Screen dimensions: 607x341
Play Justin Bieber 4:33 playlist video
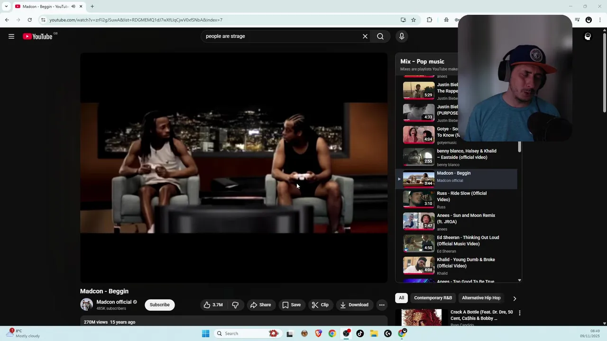coord(419,113)
